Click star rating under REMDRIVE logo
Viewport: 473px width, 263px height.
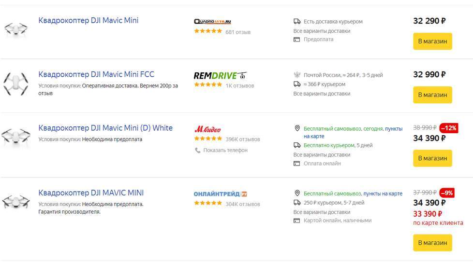click(x=208, y=85)
